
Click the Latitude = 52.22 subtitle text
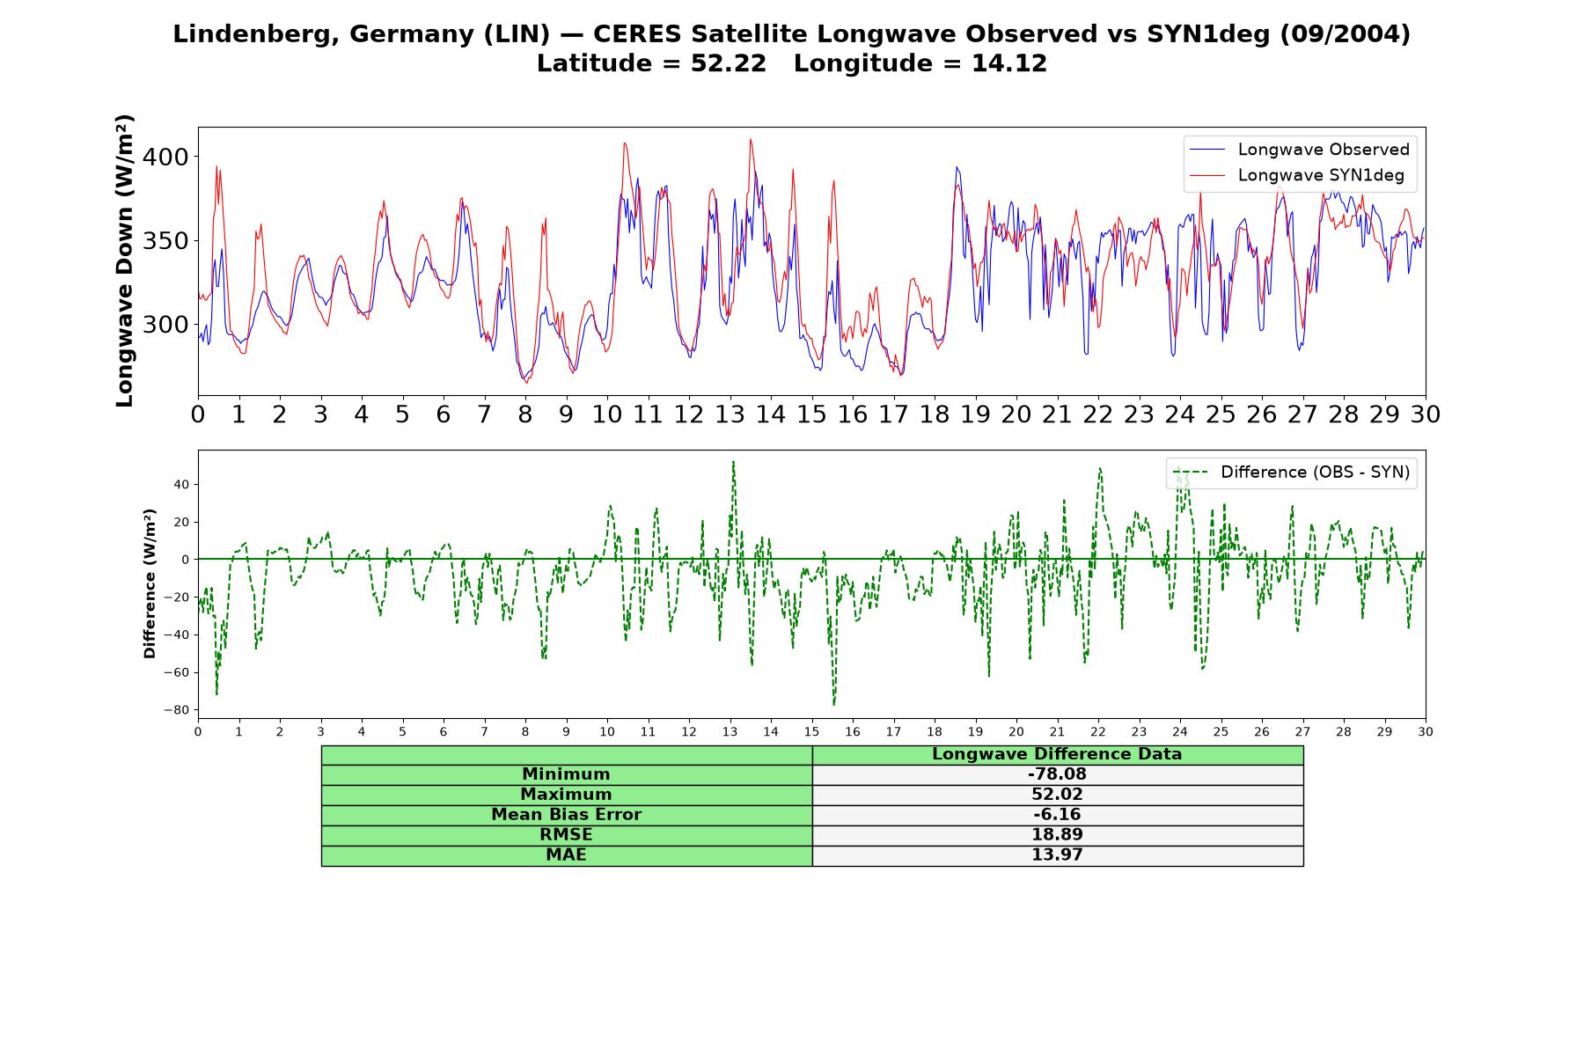pyautogui.click(x=651, y=63)
